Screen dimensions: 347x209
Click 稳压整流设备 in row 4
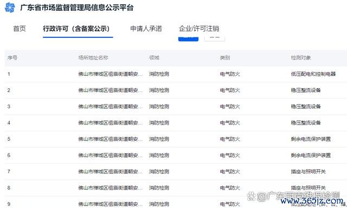coord(306,123)
